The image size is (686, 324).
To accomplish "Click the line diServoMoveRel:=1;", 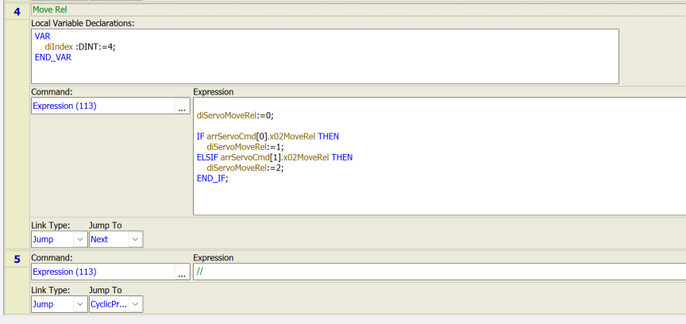I will 245,147.
